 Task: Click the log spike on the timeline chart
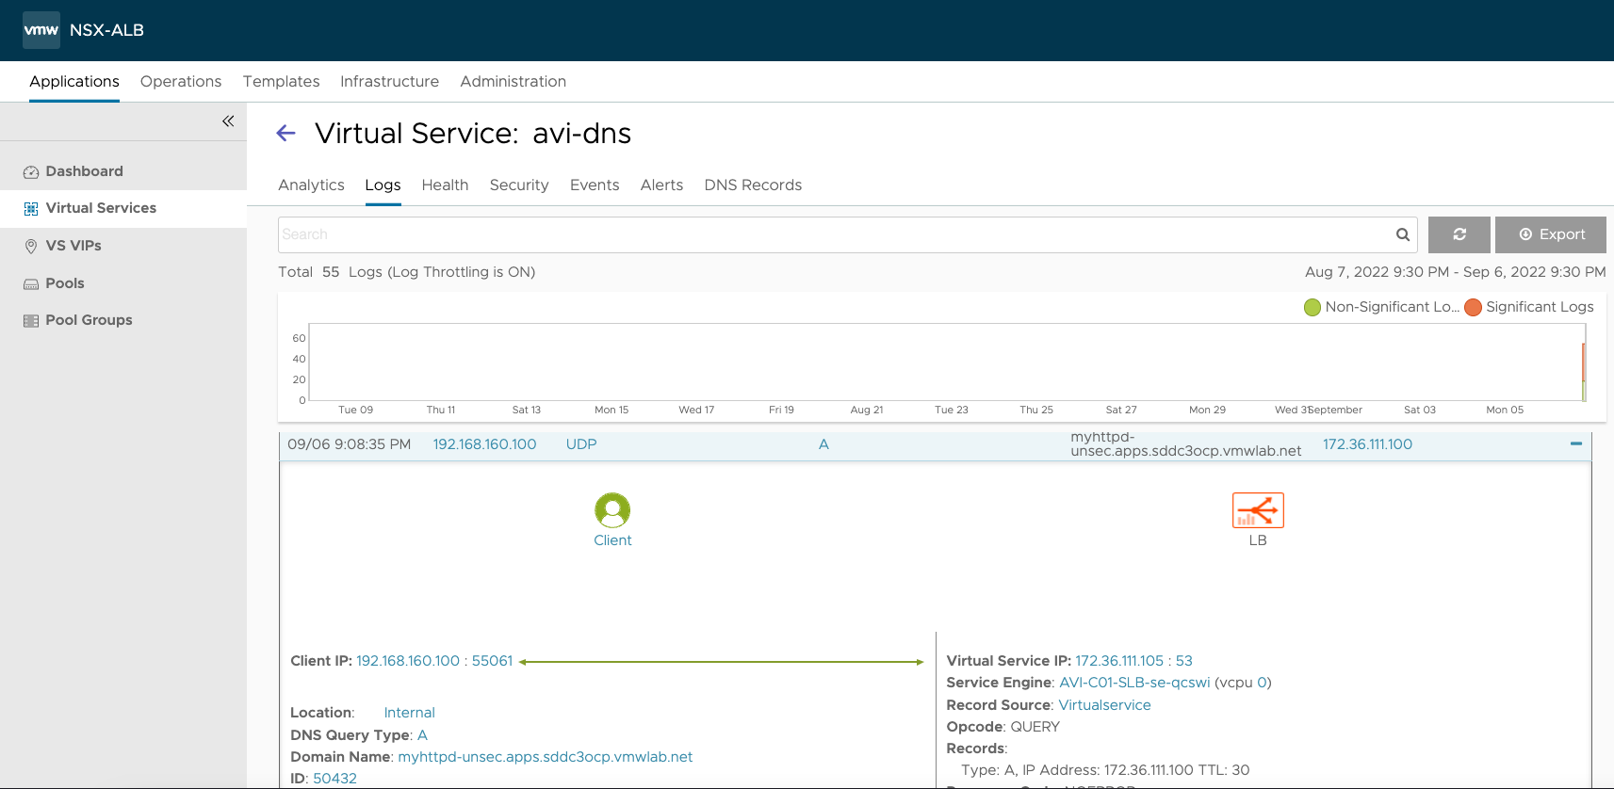pyautogui.click(x=1584, y=372)
